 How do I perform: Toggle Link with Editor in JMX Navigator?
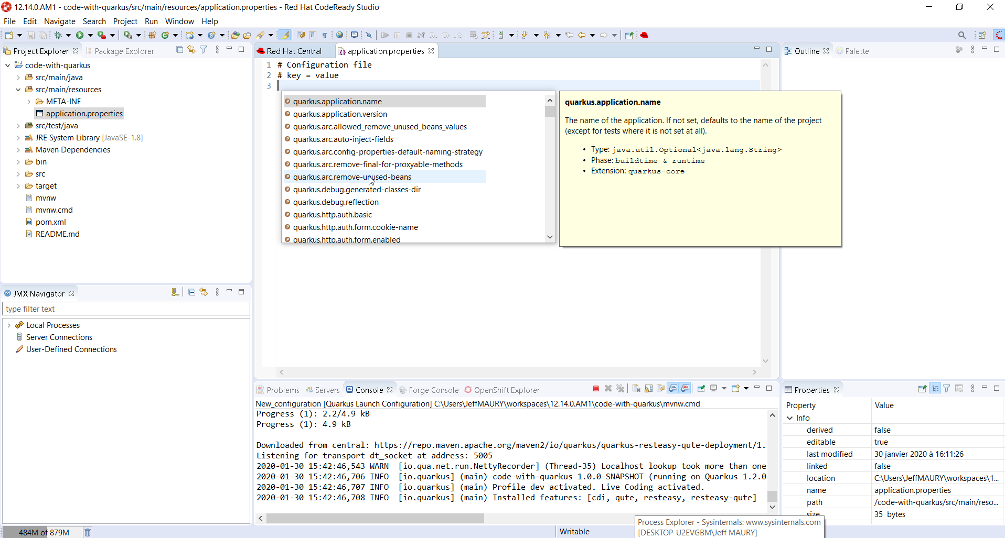click(204, 292)
